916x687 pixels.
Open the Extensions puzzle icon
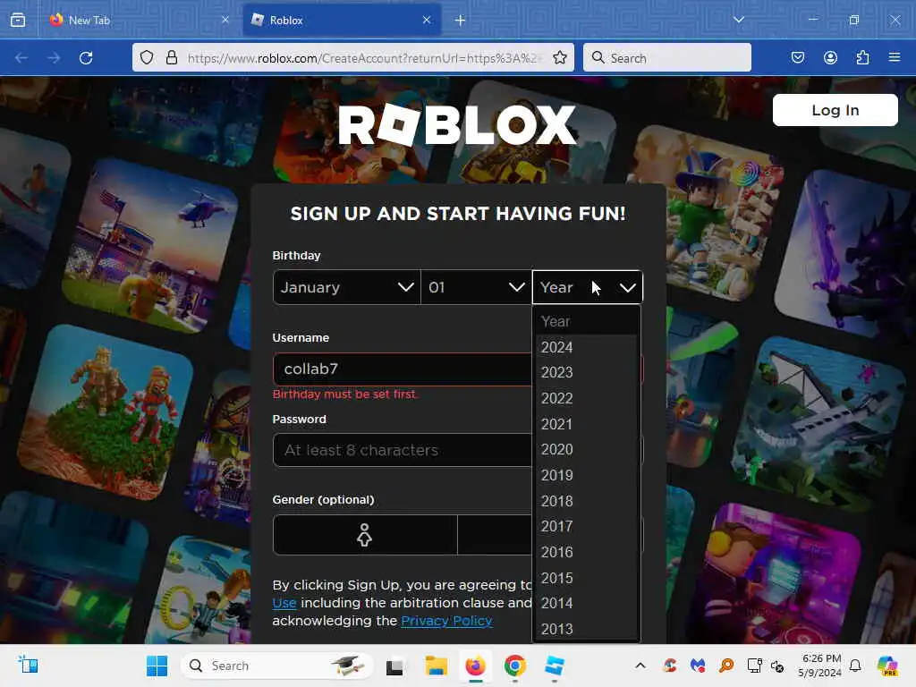(862, 58)
